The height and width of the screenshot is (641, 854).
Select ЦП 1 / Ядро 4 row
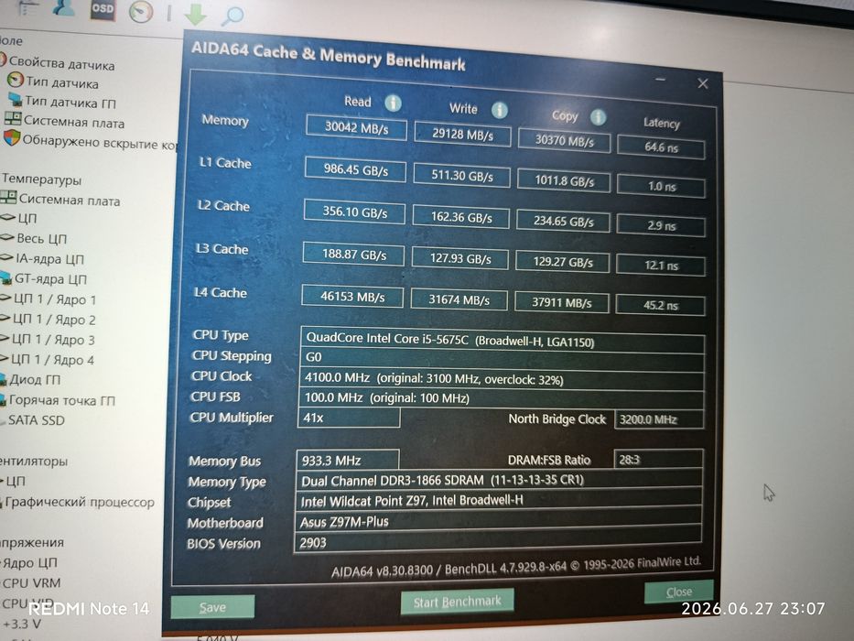pyautogui.click(x=53, y=360)
